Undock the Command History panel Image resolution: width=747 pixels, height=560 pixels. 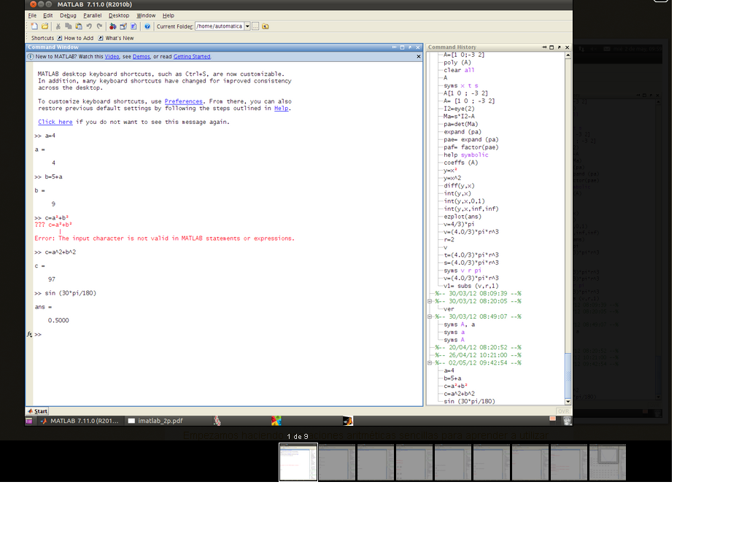coord(560,47)
